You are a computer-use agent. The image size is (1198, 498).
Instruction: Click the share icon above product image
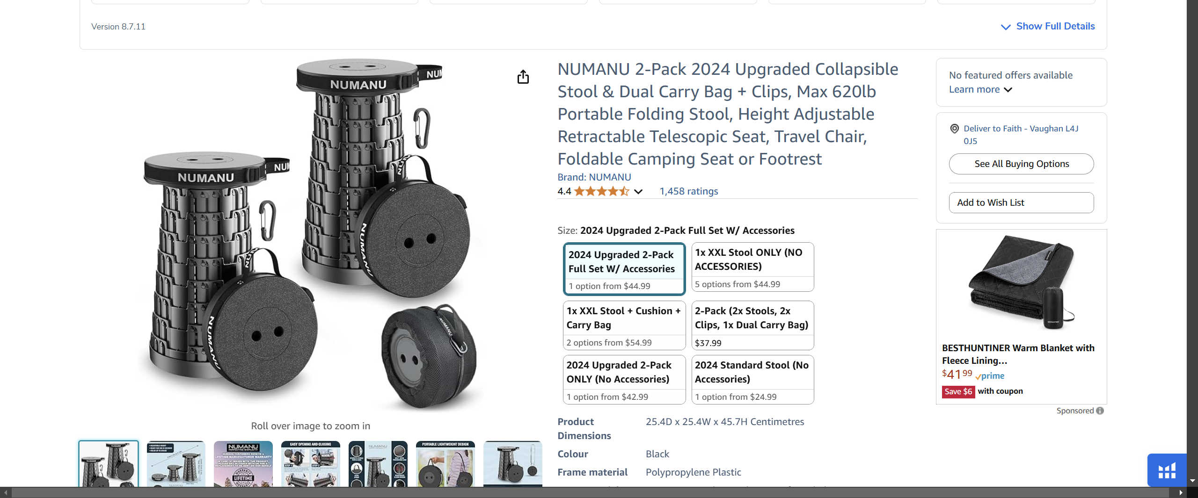click(x=523, y=77)
